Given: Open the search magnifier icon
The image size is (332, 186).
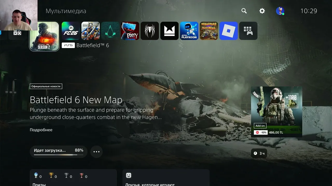Looking at the screenshot, I should [x=244, y=11].
